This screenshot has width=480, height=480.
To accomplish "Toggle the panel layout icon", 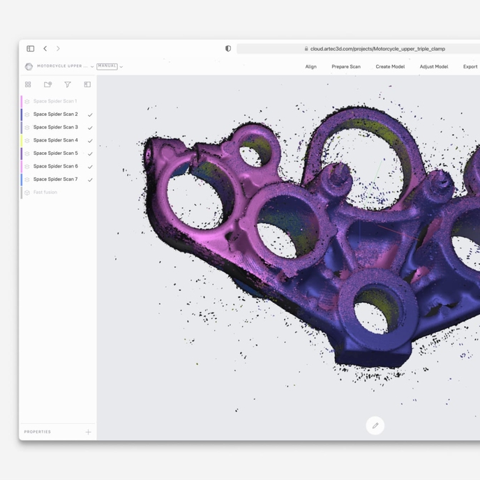I will click(x=87, y=84).
